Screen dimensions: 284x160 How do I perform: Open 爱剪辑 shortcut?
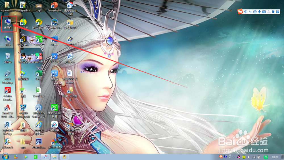click(54, 75)
